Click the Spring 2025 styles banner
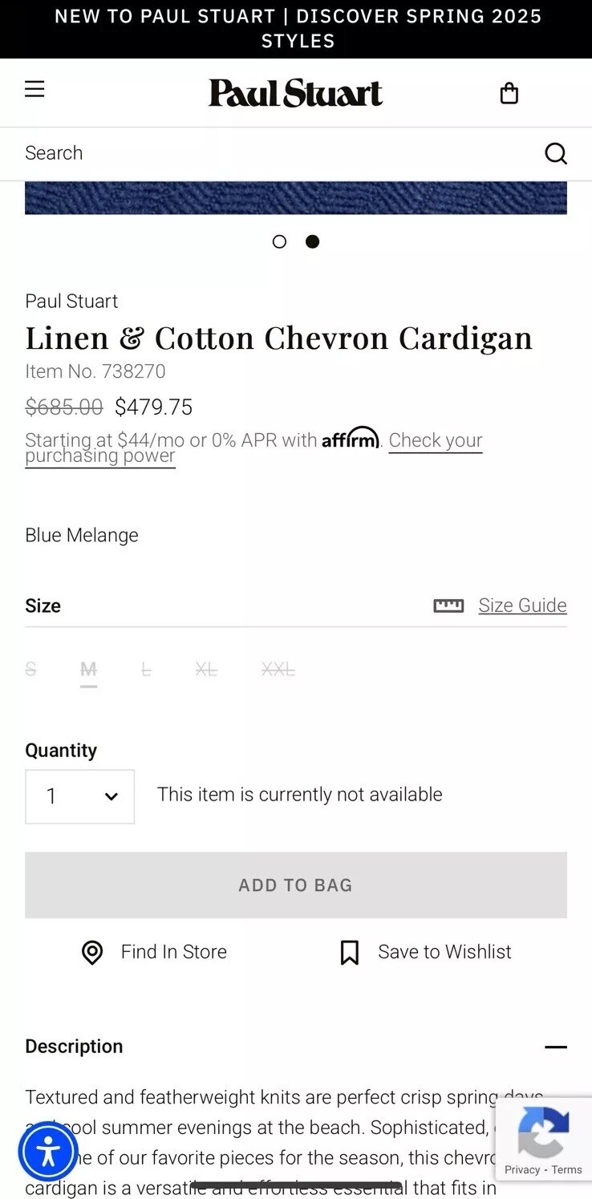Screen dimensions: 592x1199 pos(296,29)
